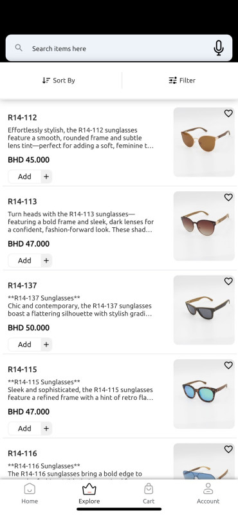Switch to the Explore tab

(89, 493)
